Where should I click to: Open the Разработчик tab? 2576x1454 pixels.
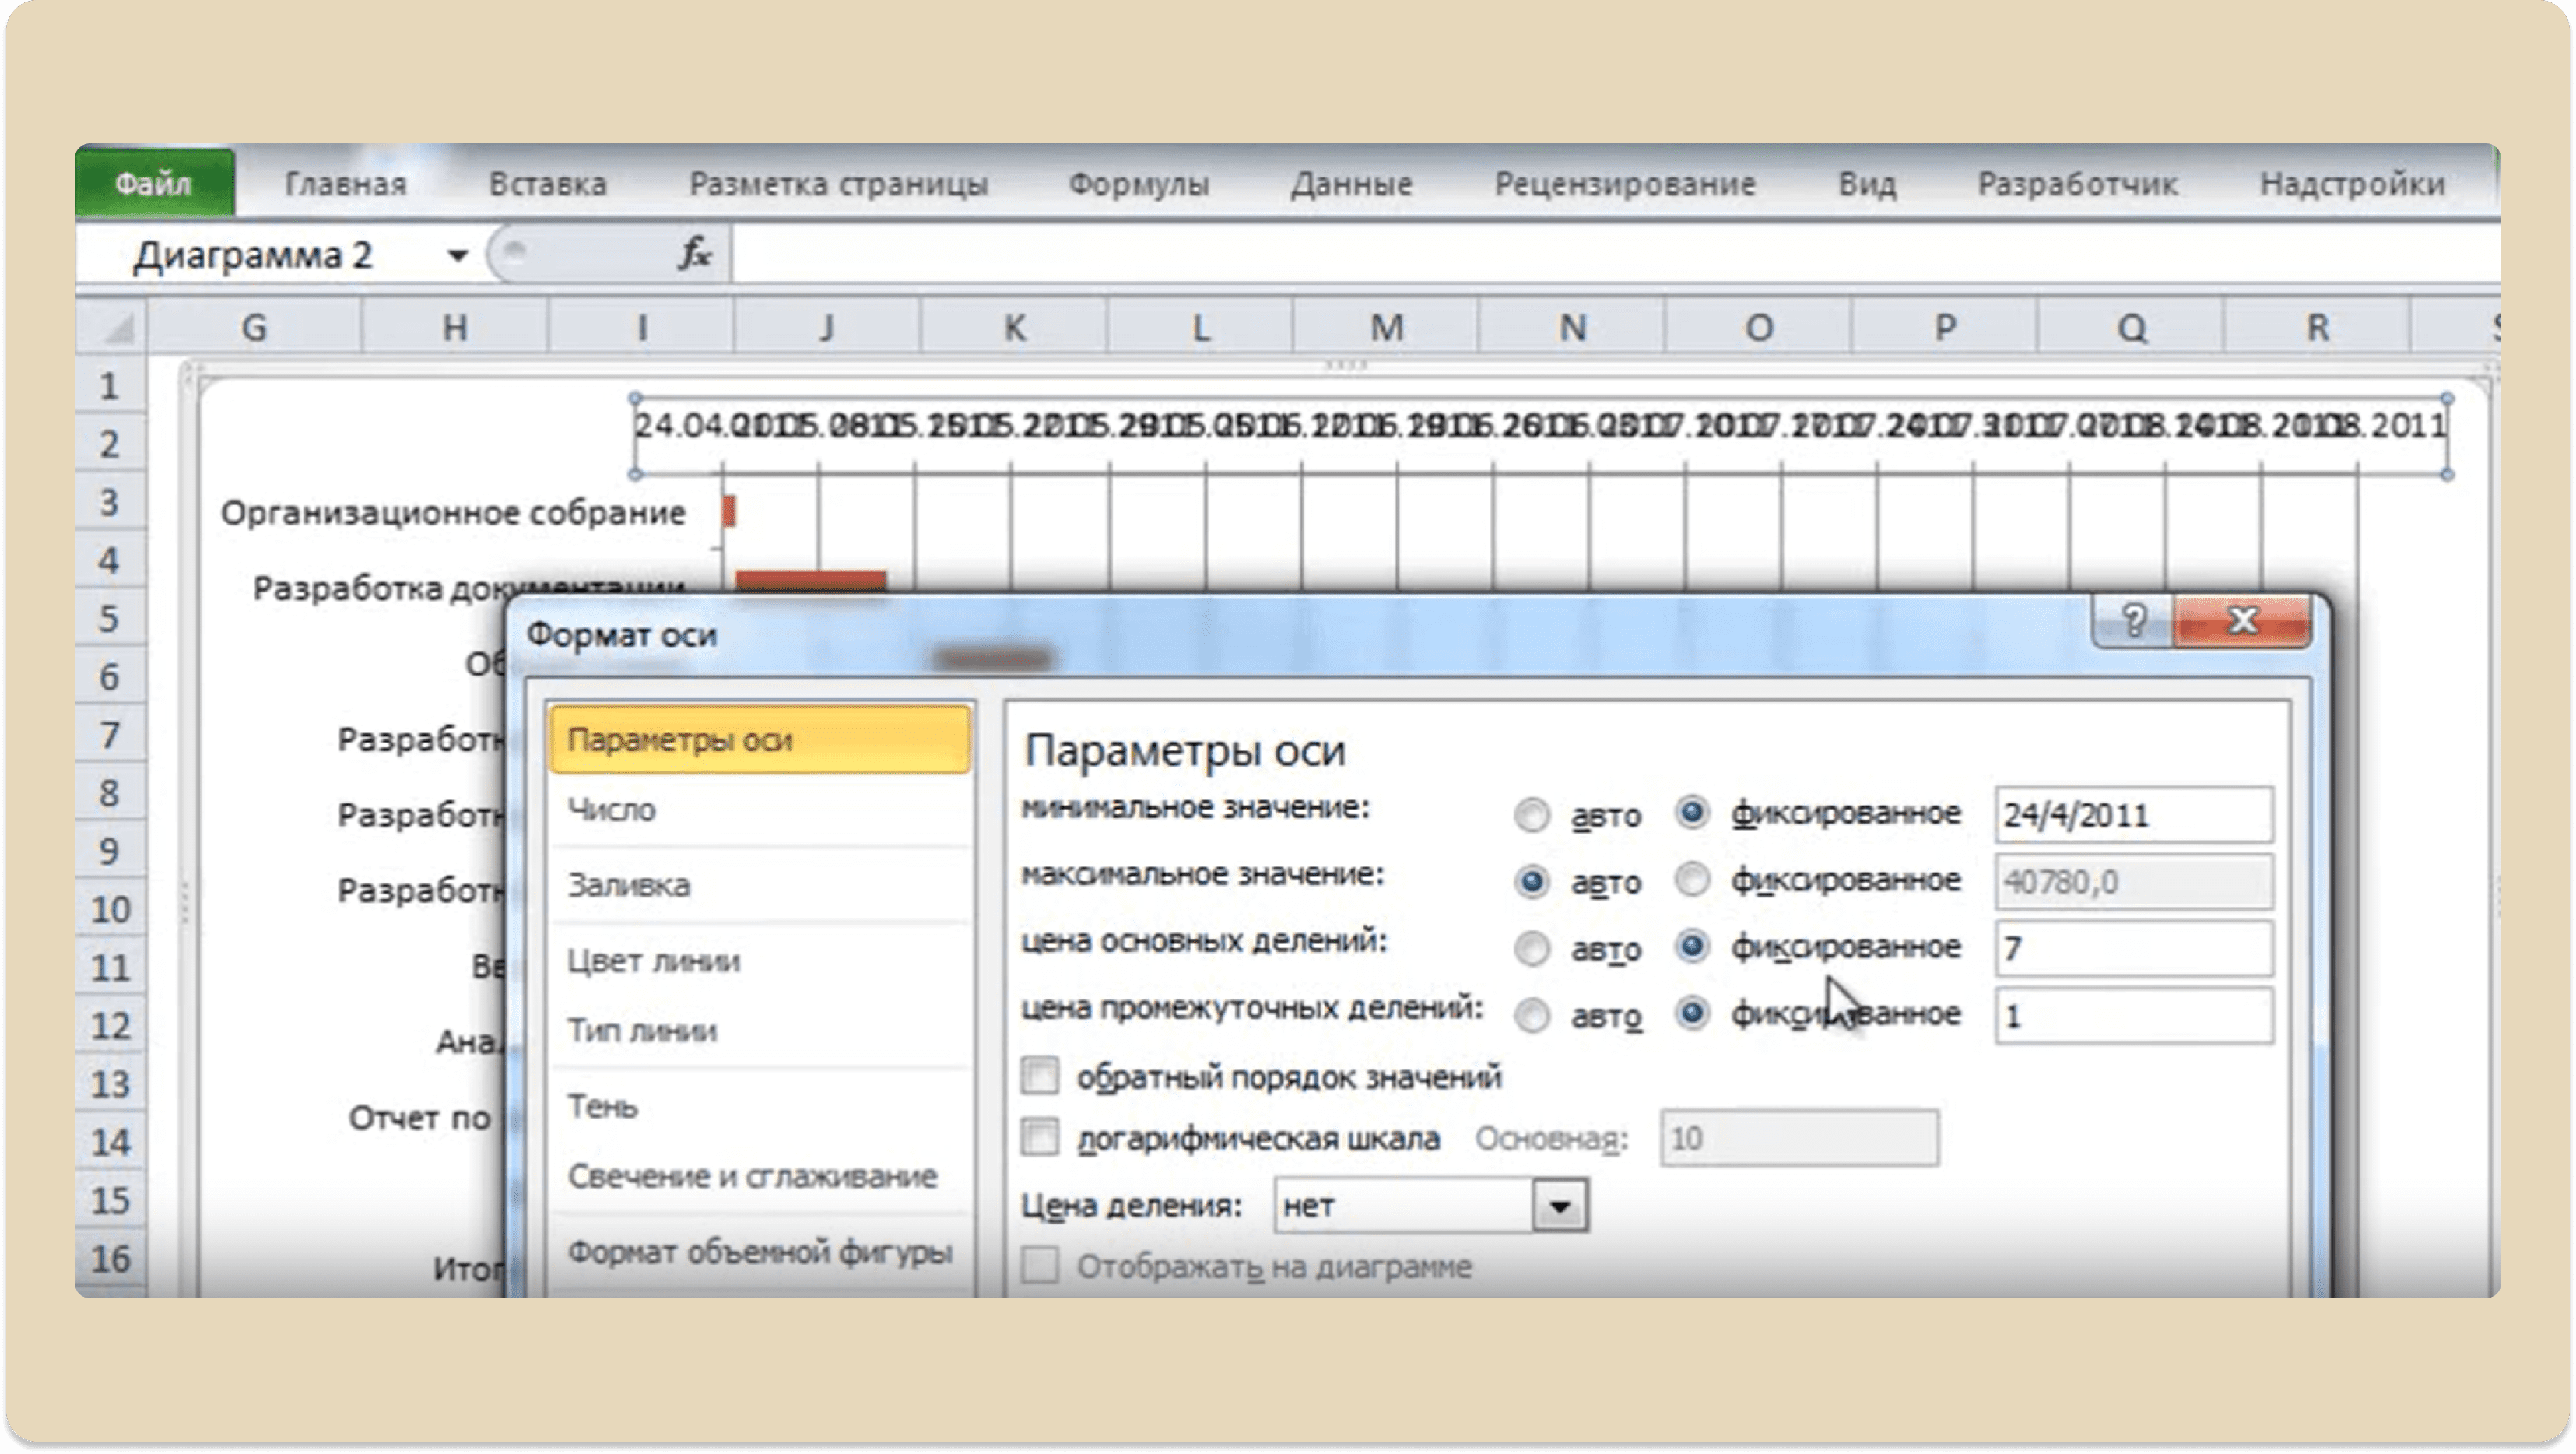(x=2077, y=184)
